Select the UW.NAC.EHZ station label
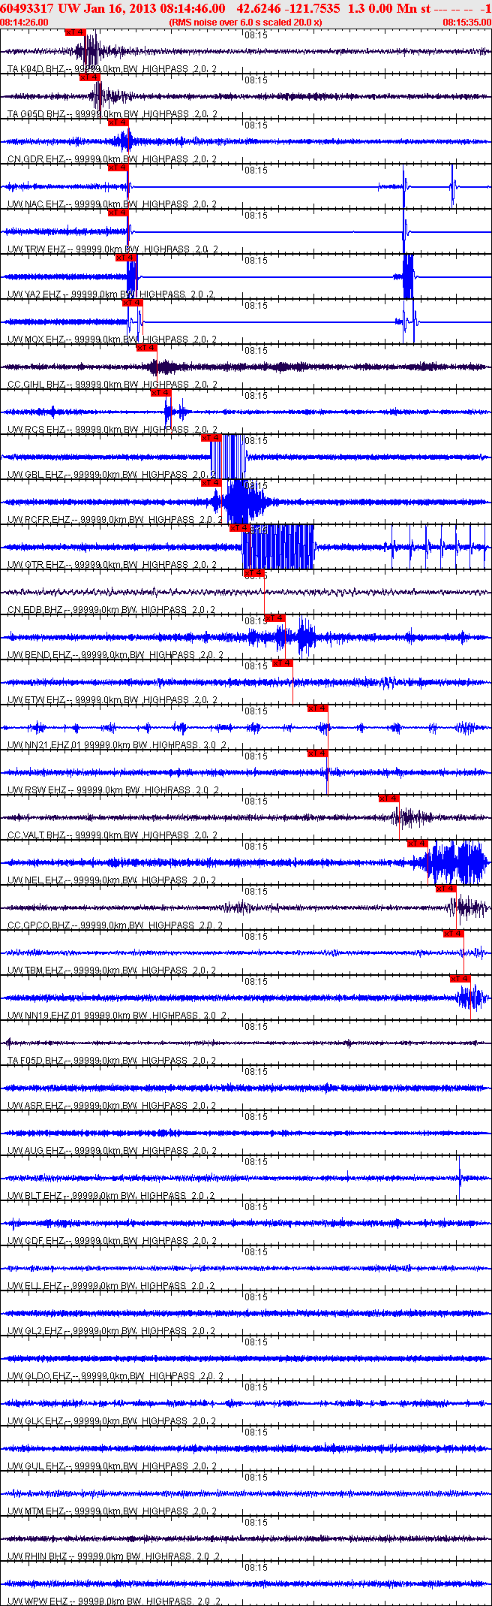492x1606 pixels. pyautogui.click(x=112, y=204)
